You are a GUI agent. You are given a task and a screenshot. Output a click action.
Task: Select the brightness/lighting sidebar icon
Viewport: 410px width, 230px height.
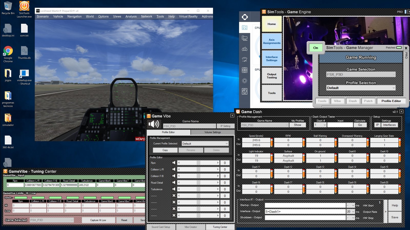245,81
